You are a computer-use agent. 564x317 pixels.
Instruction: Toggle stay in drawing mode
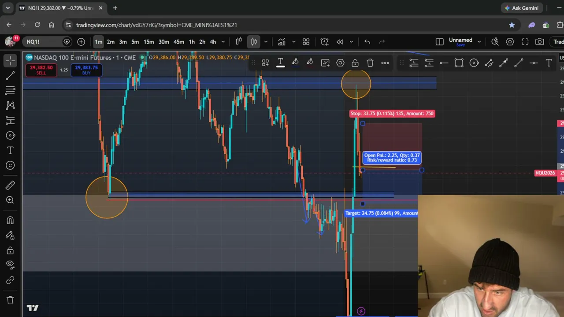point(11,236)
